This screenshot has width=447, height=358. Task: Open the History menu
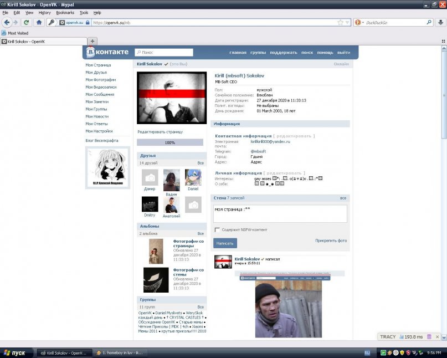point(44,13)
